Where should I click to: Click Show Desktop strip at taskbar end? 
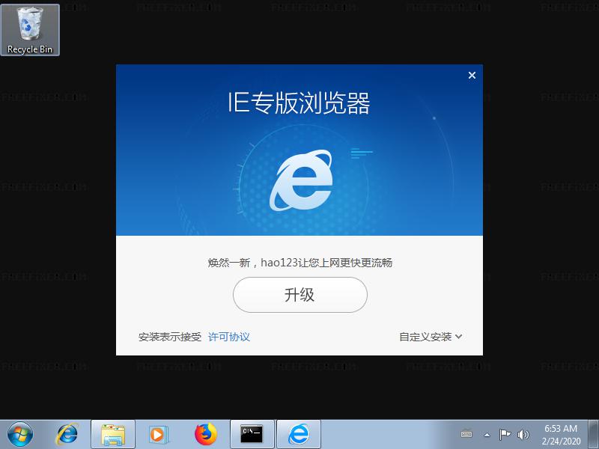click(x=593, y=435)
